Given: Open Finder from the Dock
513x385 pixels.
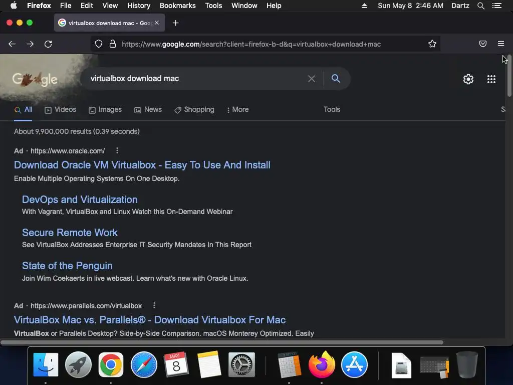Looking at the screenshot, I should coord(46,365).
